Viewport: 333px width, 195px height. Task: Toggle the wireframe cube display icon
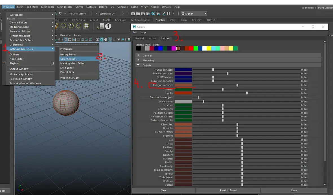coord(97,40)
